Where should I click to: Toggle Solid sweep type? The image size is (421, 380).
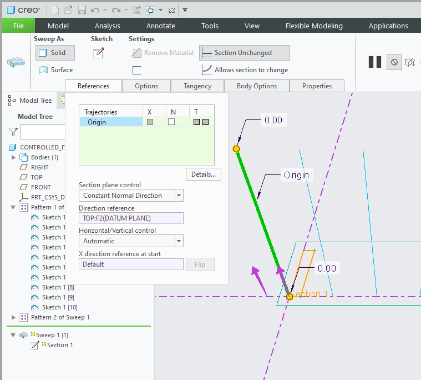pyautogui.click(x=51, y=53)
